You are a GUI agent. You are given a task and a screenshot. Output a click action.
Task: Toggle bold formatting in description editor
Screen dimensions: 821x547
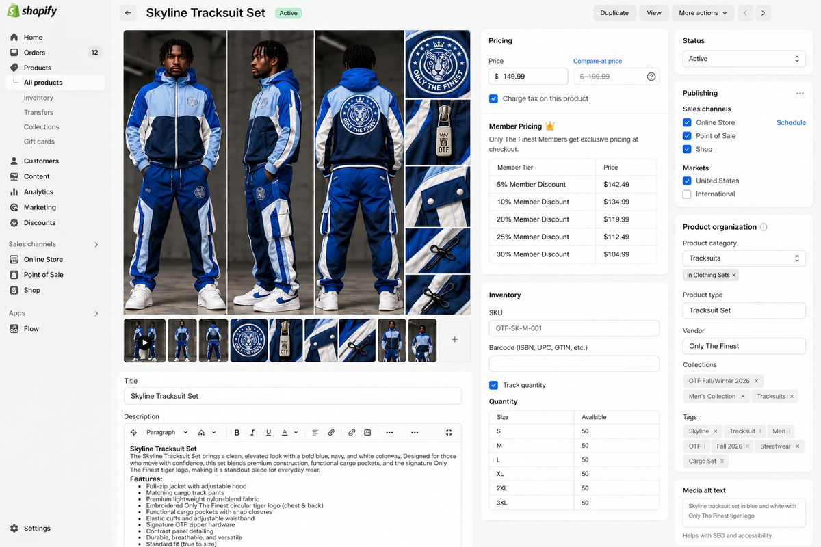click(237, 433)
